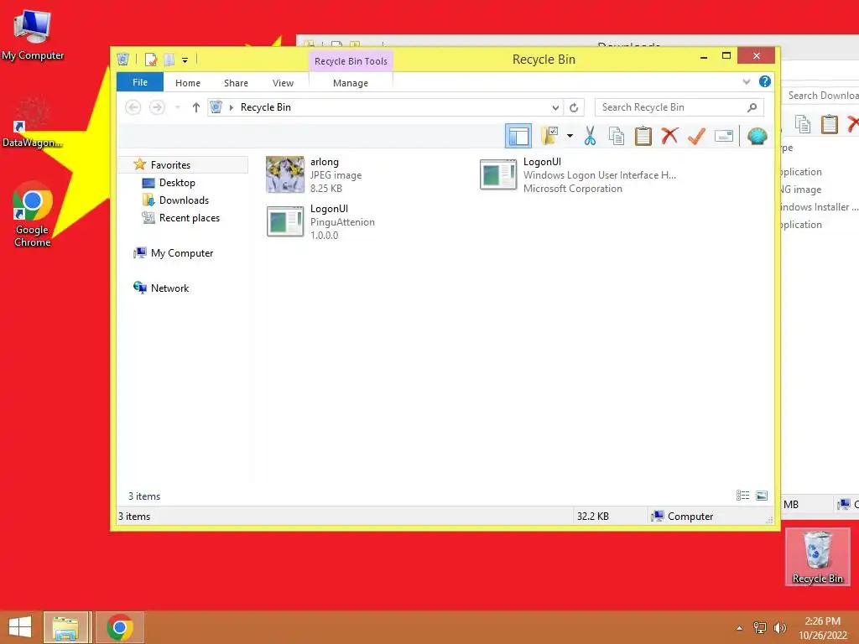The height and width of the screenshot is (644, 859).
Task: Open the Windows Start button
Action: tap(20, 627)
